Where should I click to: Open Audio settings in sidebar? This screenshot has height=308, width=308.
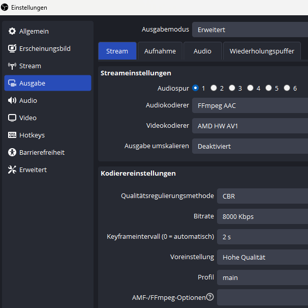(x=48, y=100)
